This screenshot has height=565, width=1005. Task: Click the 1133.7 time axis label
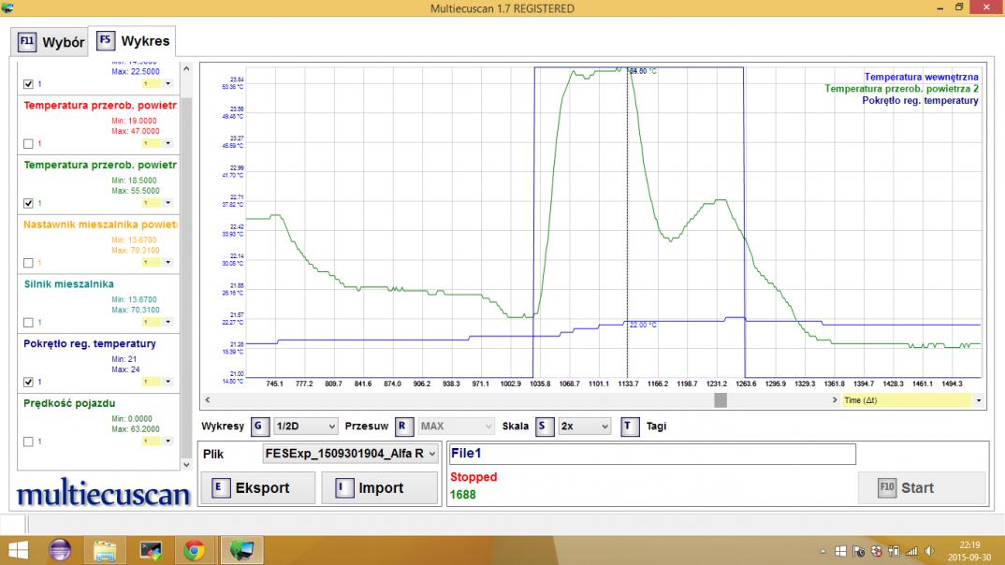628,384
